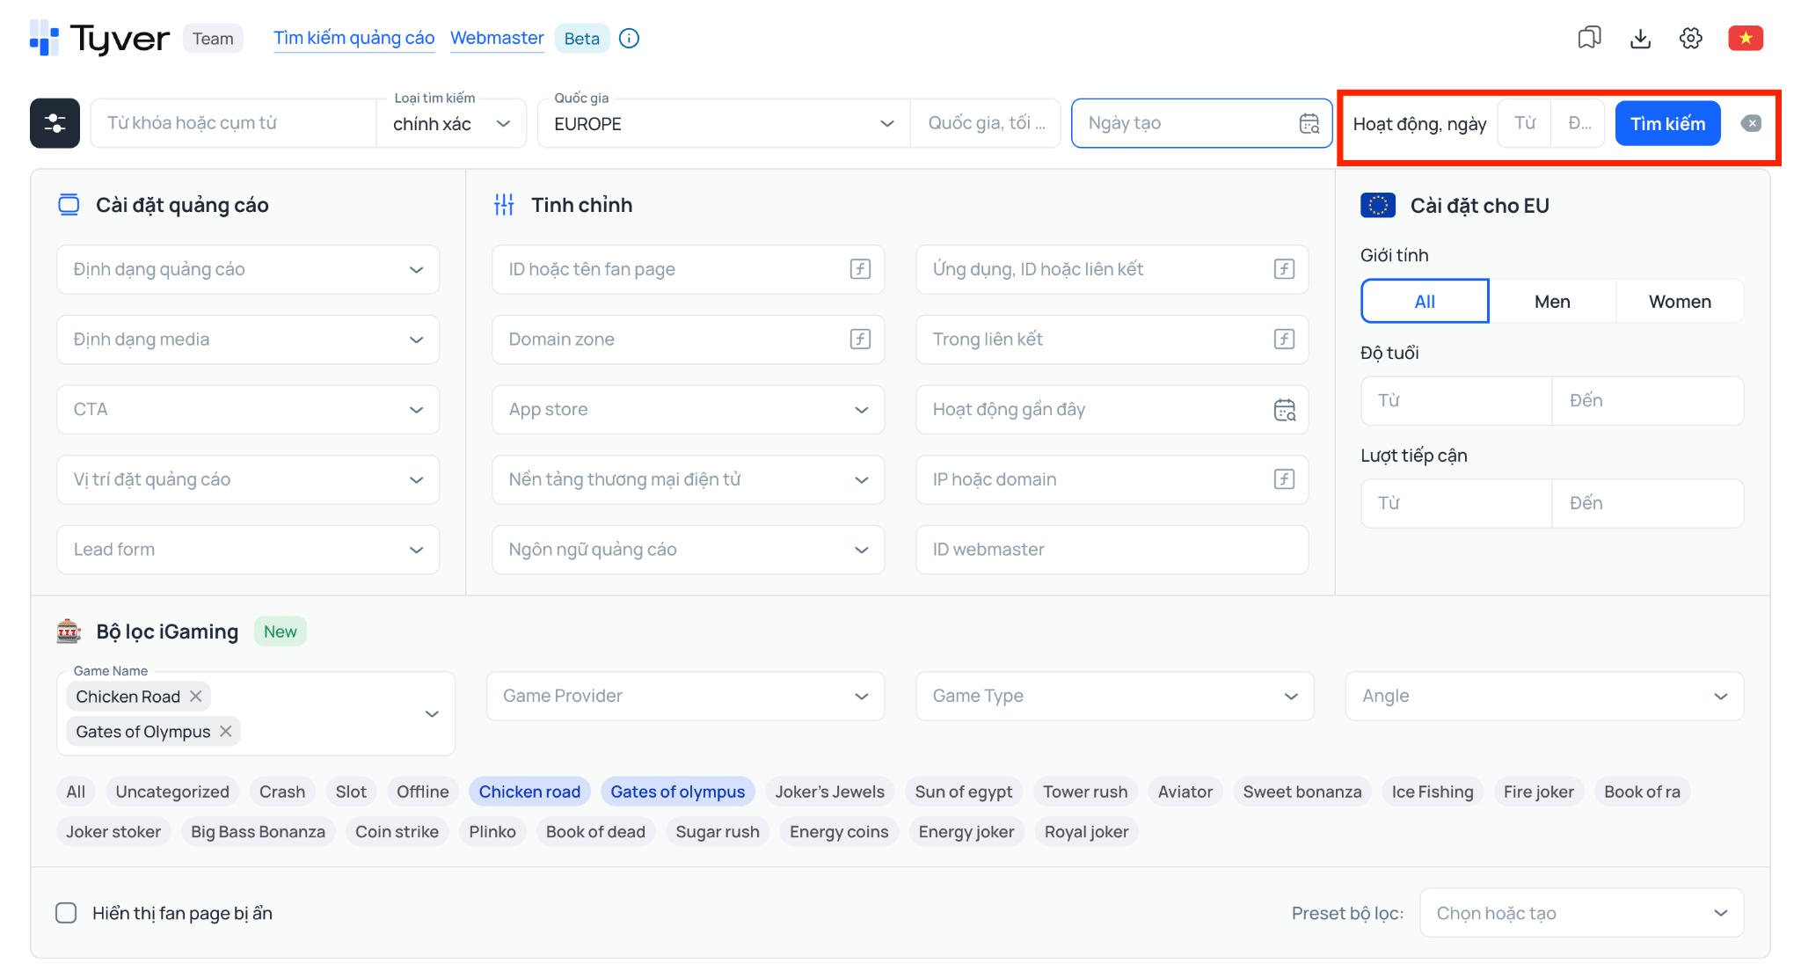Click the Tìm kiếm search button
This screenshot has height=971, width=1801.
pyautogui.click(x=1667, y=123)
